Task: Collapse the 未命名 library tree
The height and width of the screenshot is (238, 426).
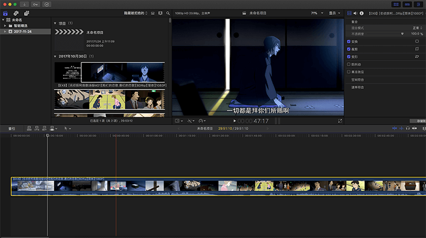Action: click(3, 20)
